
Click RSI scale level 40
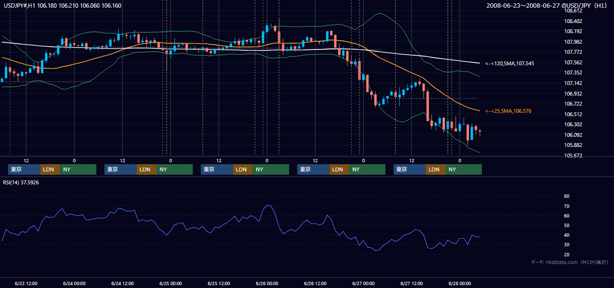(566, 235)
